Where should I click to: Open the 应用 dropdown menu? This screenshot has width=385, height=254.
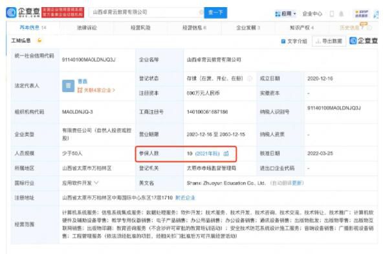[285, 14]
